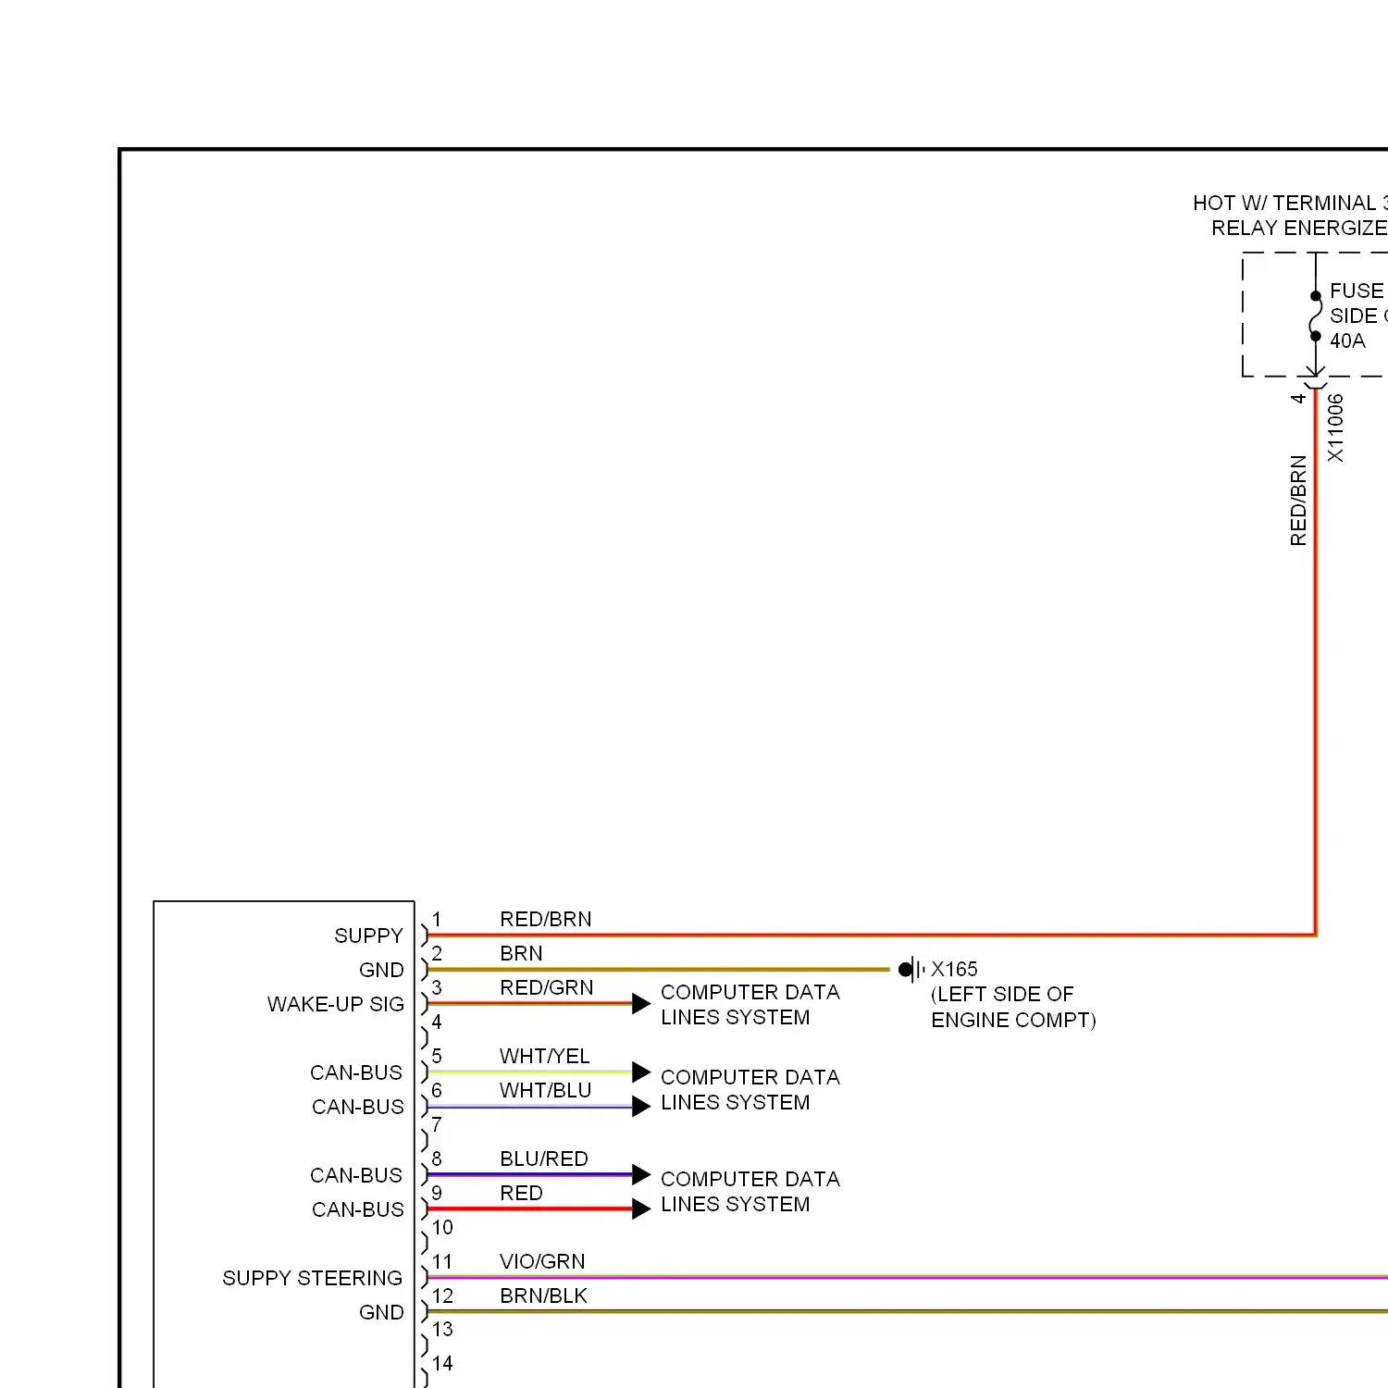This screenshot has width=1388, height=1388.
Task: Select the 'GND' label at pin 12
Action: pos(381,1312)
